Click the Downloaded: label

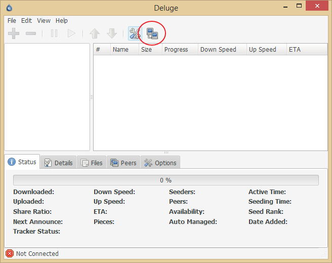pyautogui.click(x=34, y=192)
